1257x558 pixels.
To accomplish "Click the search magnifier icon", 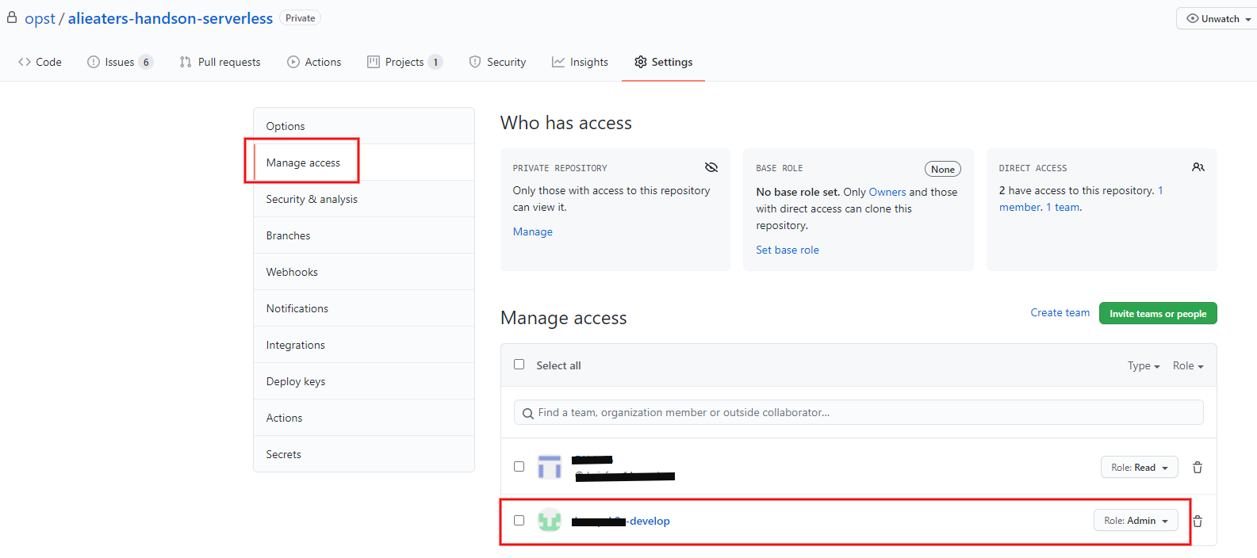I will pos(528,413).
